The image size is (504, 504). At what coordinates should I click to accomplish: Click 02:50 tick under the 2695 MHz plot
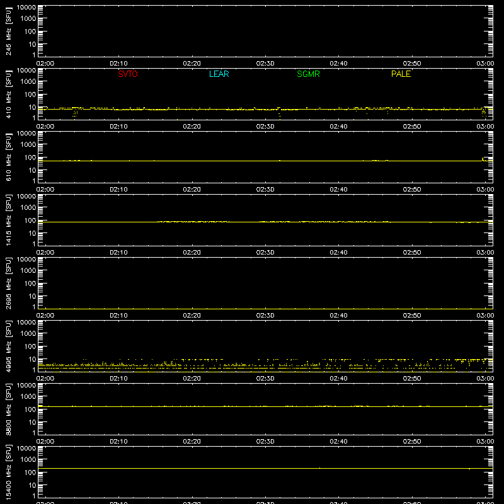[412, 316]
